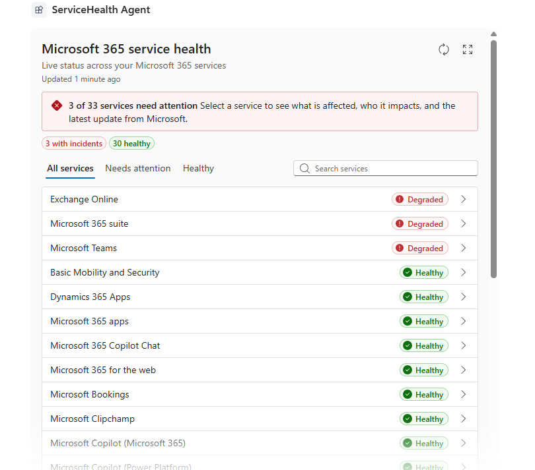The height and width of the screenshot is (470, 535).
Task: Click Degraded status badge for Exchange Online
Action: [x=420, y=199]
